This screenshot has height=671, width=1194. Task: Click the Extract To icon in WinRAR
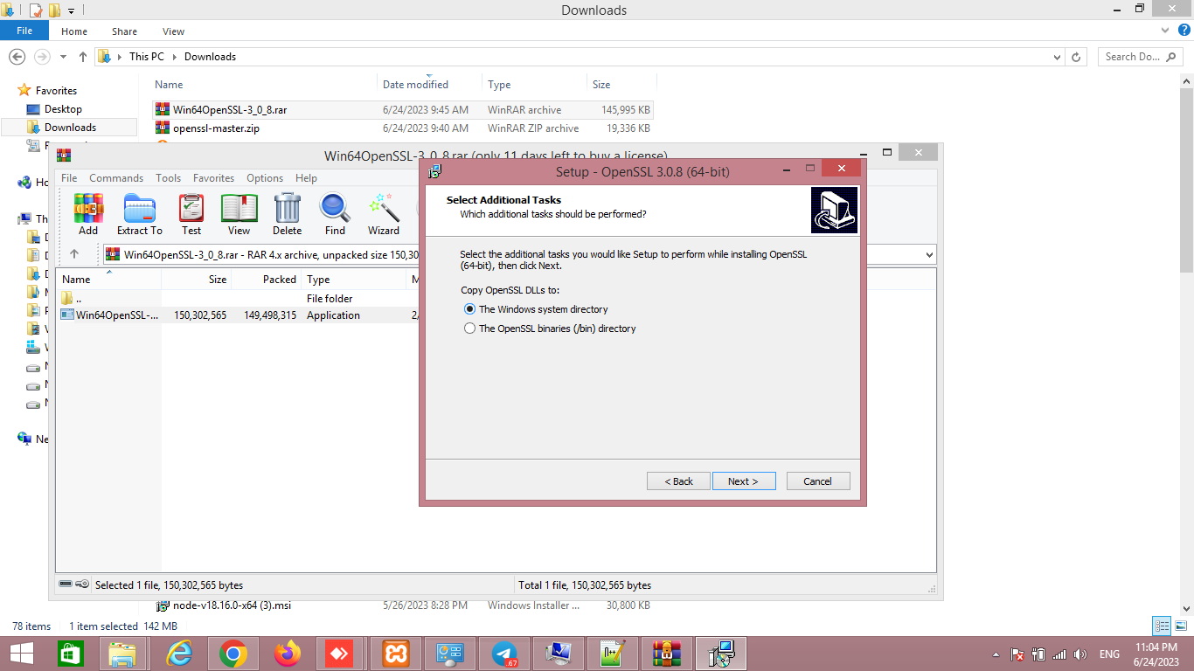point(140,214)
